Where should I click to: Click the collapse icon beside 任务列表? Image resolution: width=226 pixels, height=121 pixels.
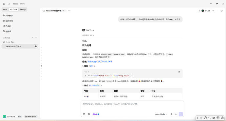click(32, 38)
